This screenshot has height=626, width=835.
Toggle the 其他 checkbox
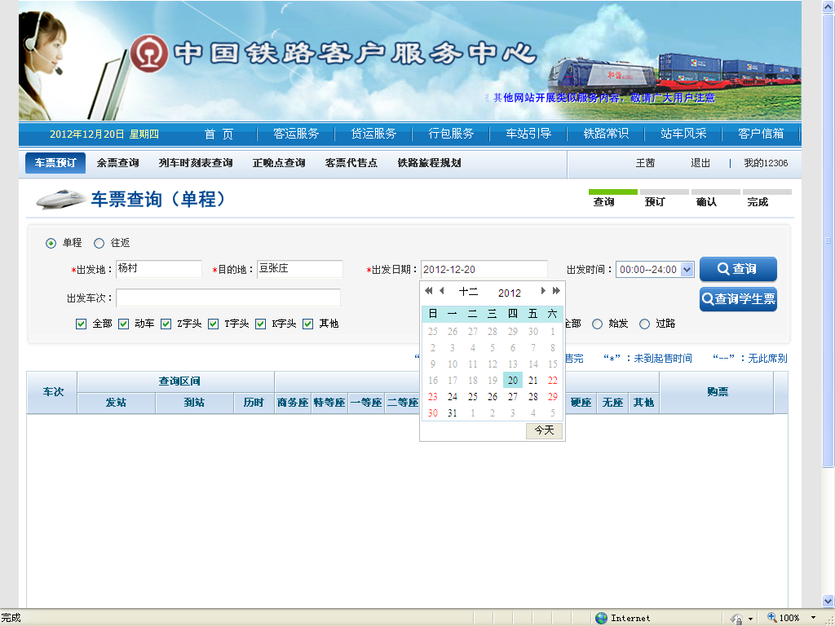click(307, 324)
